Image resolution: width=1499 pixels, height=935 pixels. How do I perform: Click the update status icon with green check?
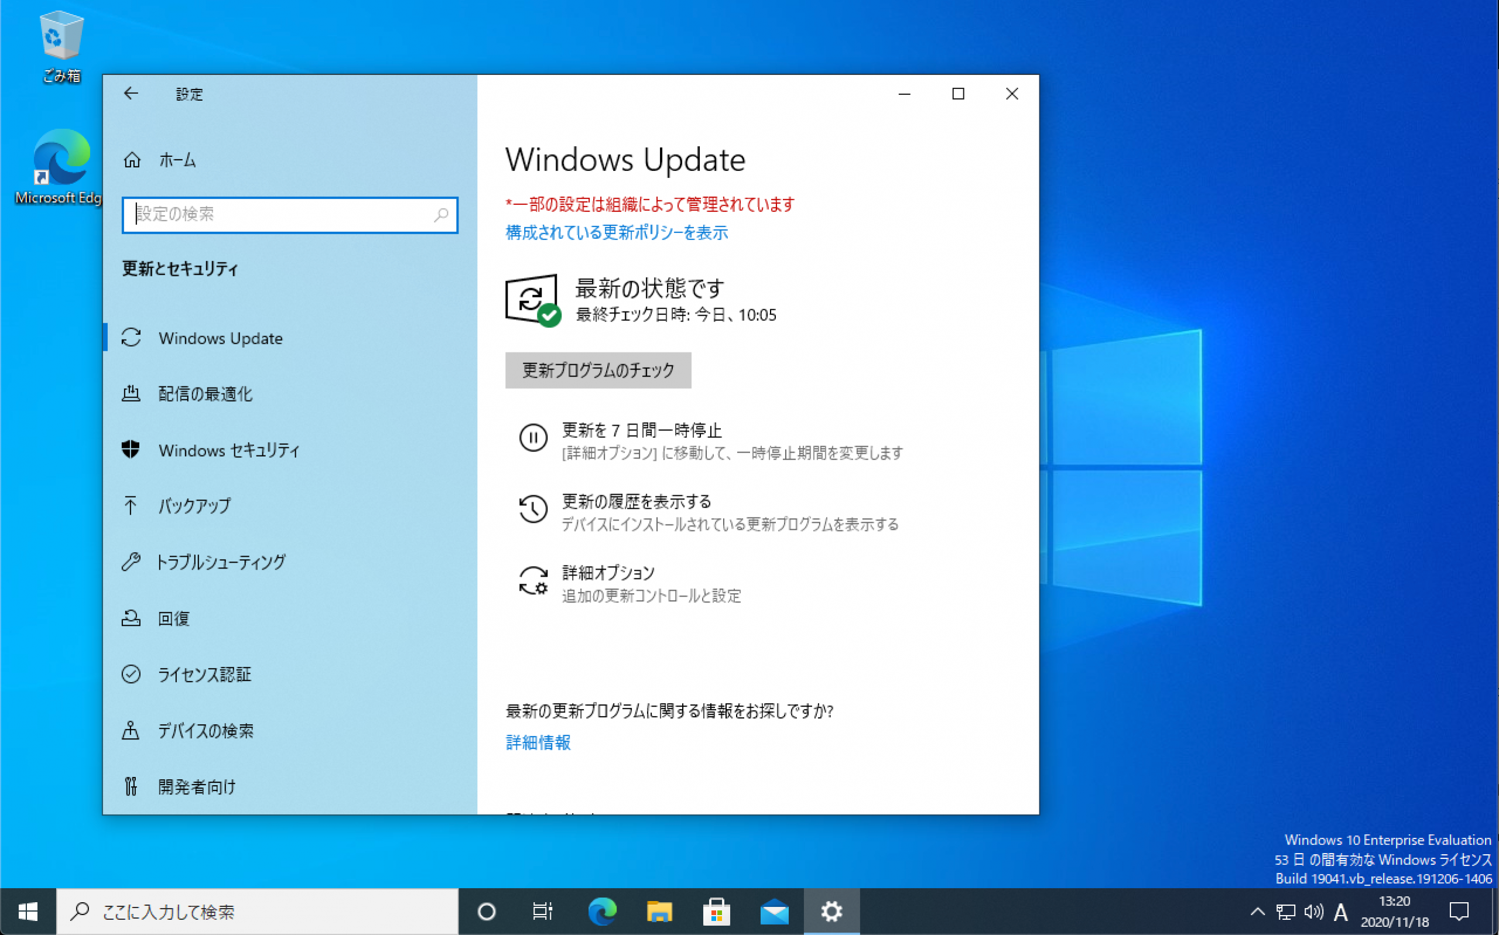point(533,300)
